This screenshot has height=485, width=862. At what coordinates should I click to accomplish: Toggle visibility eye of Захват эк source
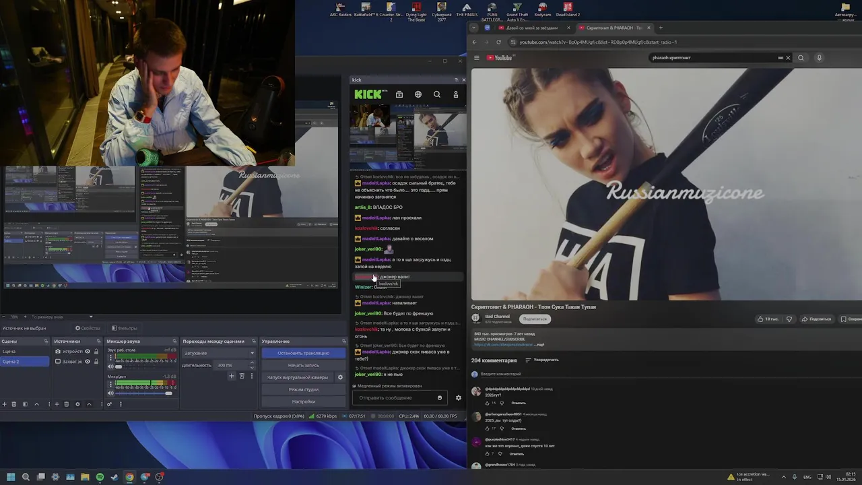88,362
